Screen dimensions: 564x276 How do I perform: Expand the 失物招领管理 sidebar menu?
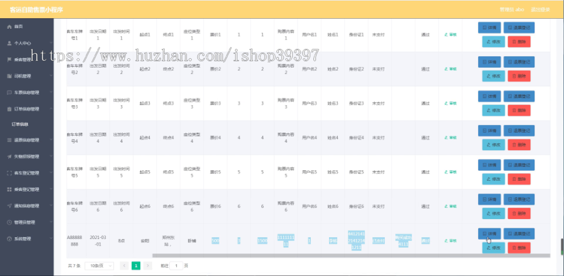27,156
